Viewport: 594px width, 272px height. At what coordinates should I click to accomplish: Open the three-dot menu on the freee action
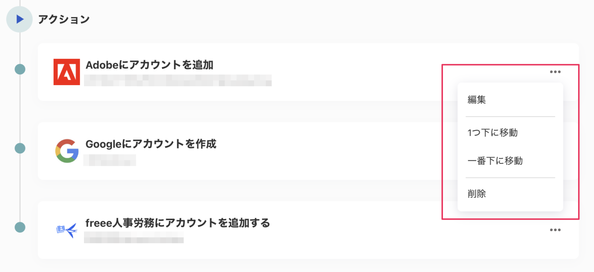point(554,229)
